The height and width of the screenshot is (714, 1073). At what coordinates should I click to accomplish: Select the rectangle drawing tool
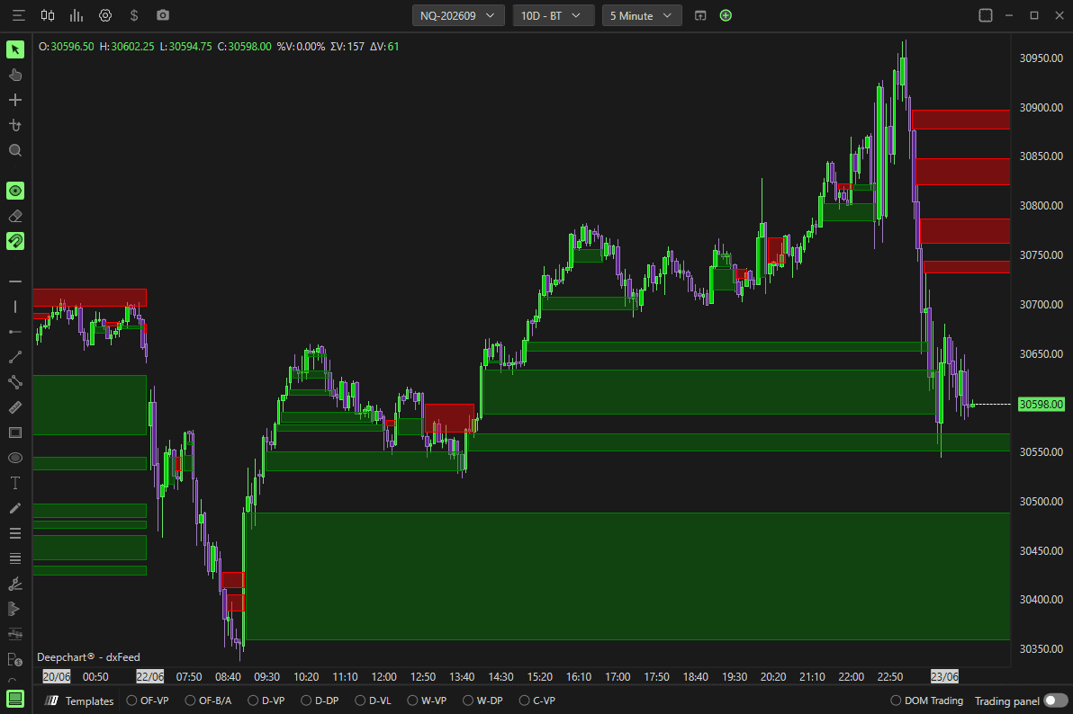[15, 433]
